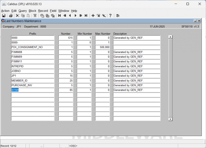Click the Number field showing 615

(66, 38)
